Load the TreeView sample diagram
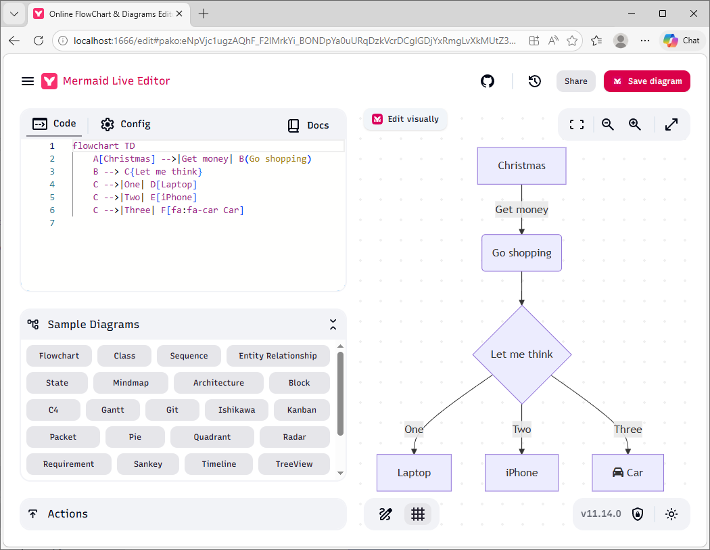710x550 pixels. (x=294, y=464)
